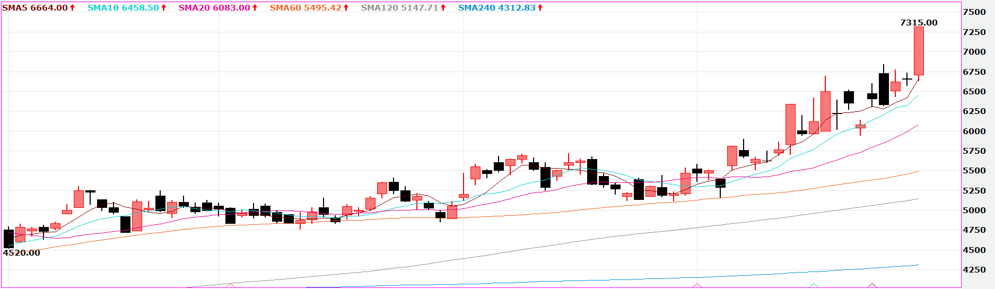995x289 pixels.
Task: Click the tall red candlestick peaking at 7315
Action: pos(919,50)
